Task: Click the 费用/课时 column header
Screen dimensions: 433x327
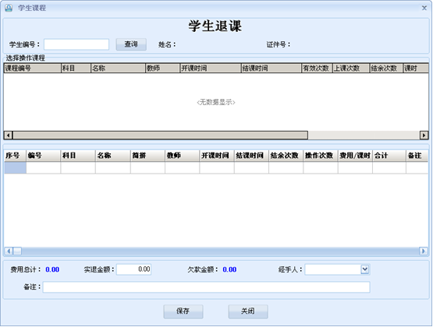Action: 355,156
